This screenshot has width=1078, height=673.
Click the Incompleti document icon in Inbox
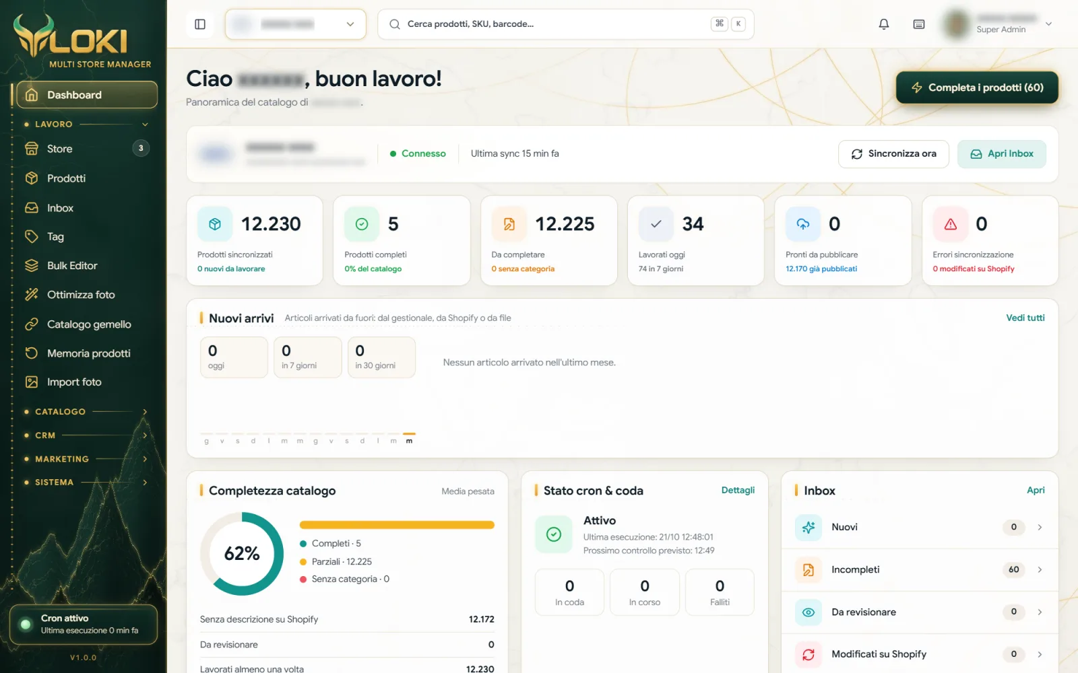tap(808, 570)
